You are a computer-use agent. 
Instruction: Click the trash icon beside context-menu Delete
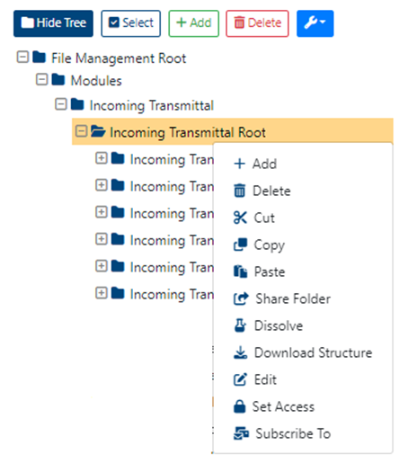coord(240,191)
